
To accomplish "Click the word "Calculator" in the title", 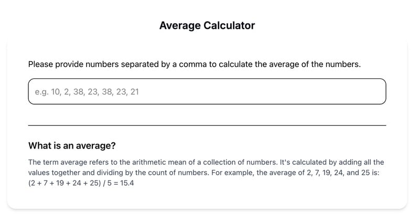I will click(x=229, y=25).
